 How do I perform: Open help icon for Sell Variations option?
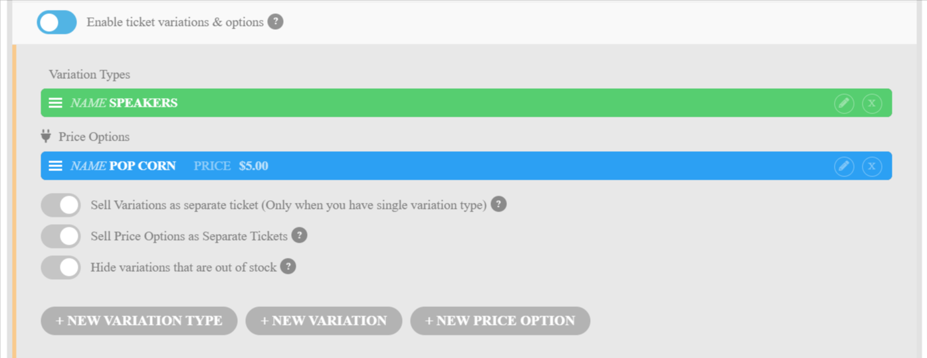click(x=498, y=204)
